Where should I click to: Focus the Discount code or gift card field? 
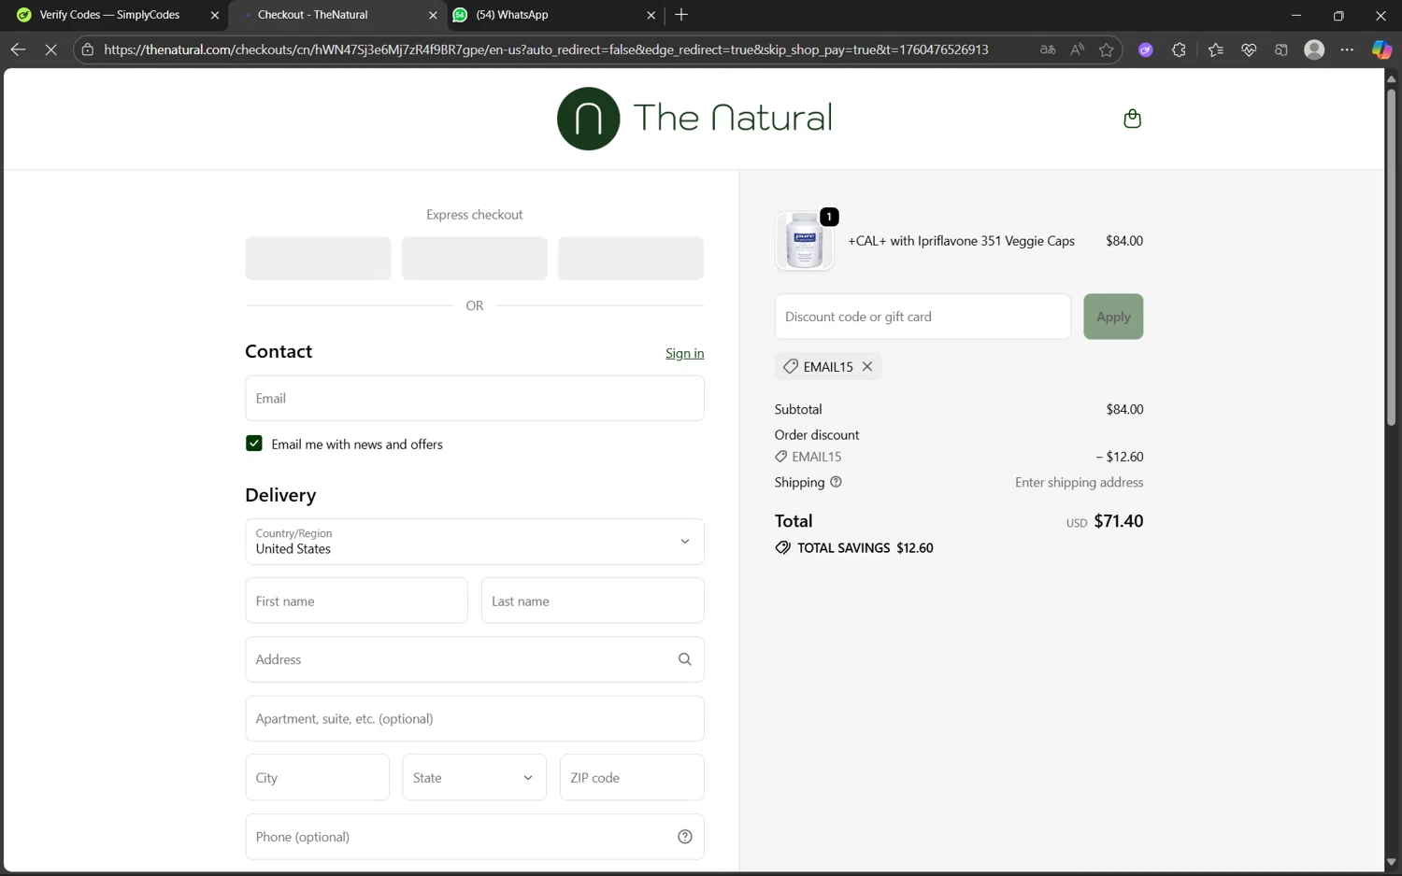tap(923, 317)
